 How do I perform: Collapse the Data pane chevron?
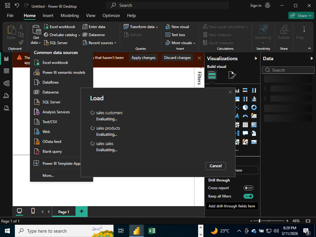pyautogui.click(x=311, y=58)
